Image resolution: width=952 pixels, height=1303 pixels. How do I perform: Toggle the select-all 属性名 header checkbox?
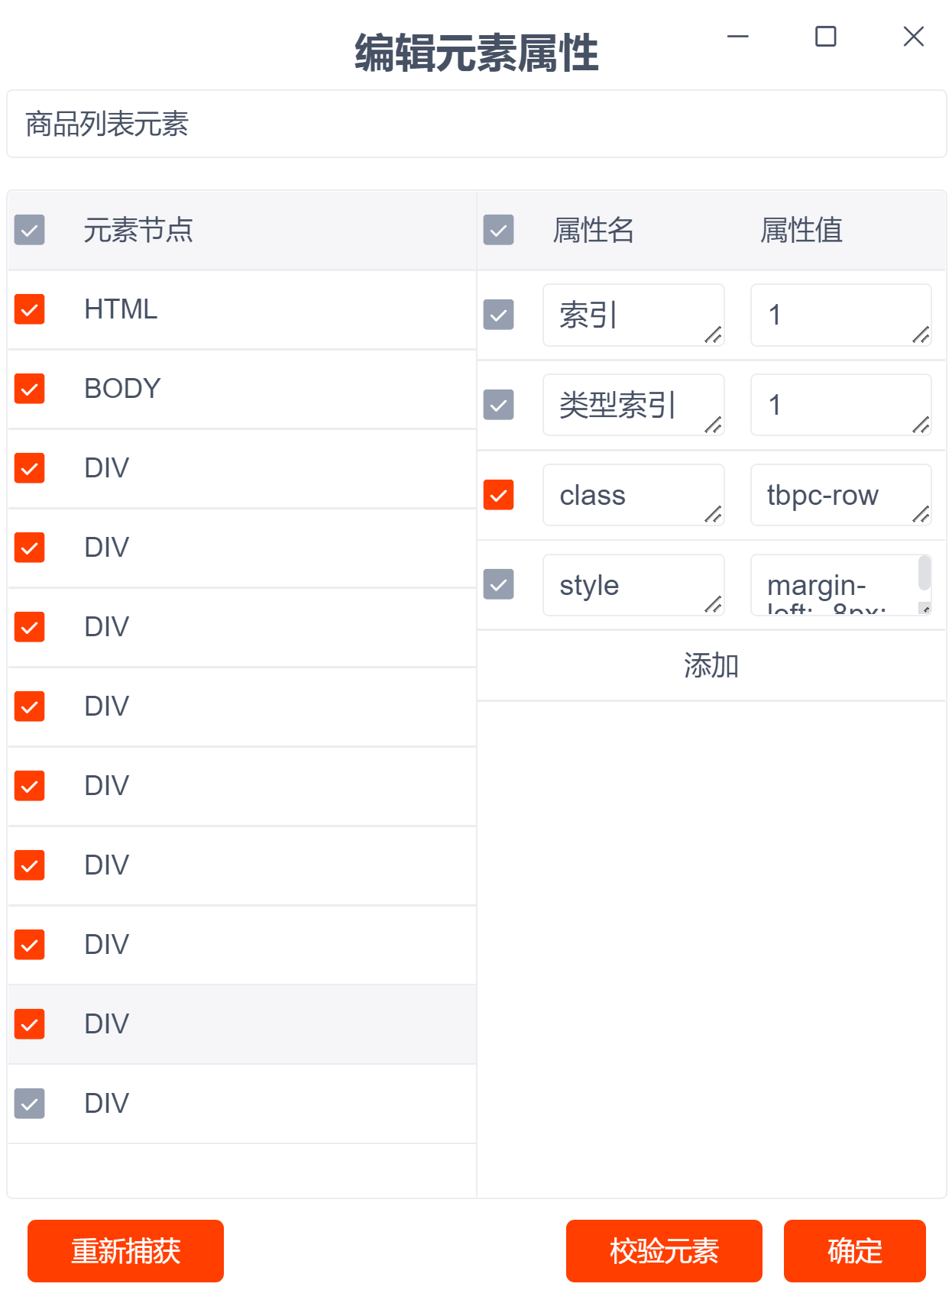coord(499,230)
